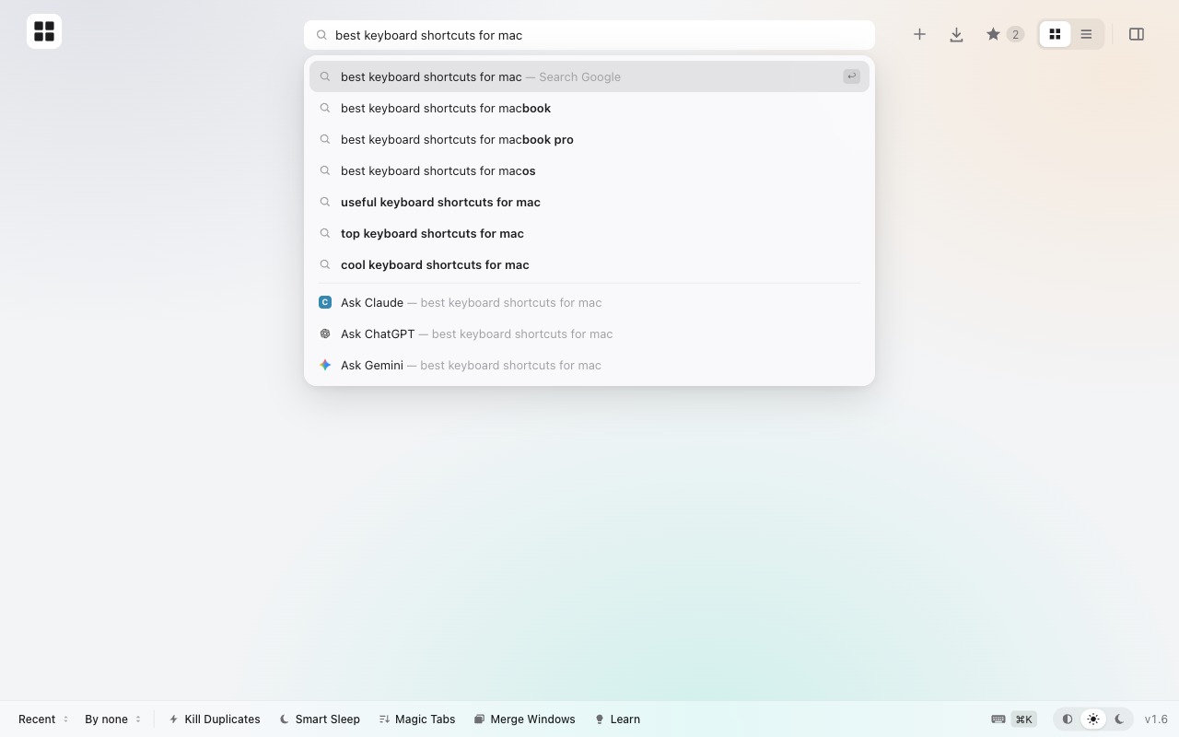Viewport: 1179px width, 737px height.
Task: Activate Smart Sleep
Action: [x=320, y=719]
